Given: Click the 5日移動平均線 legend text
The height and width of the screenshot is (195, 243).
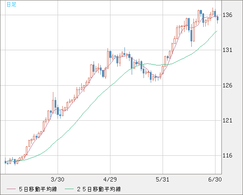Looking at the screenshot, I should [38, 189].
